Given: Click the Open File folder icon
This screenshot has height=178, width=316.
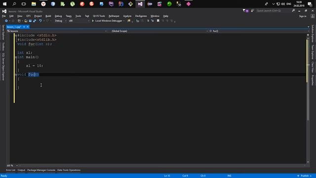Looking at the screenshot, I should pyautogui.click(x=26, y=21).
